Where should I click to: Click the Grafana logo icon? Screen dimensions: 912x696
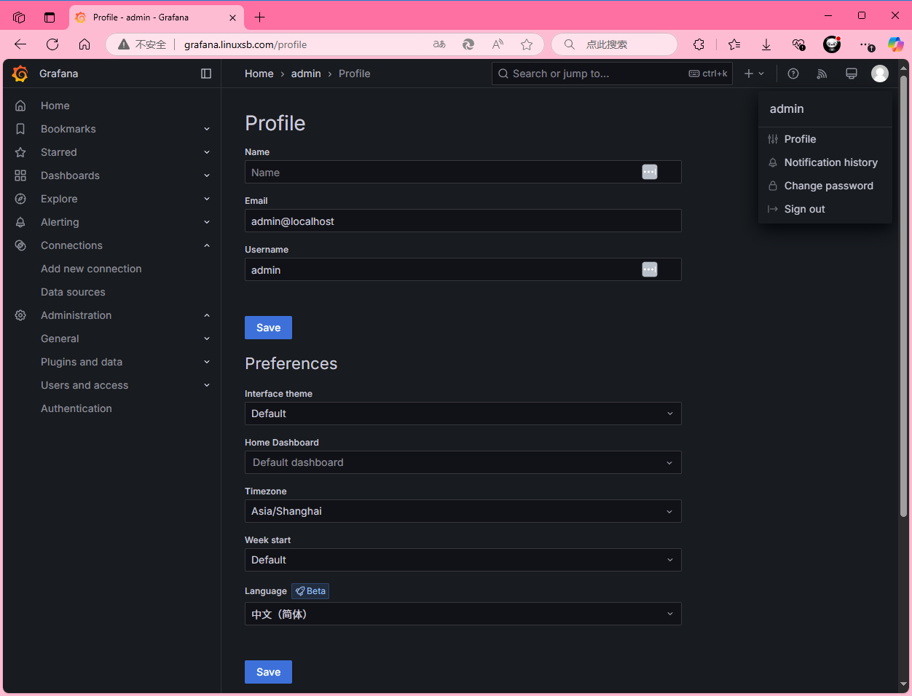[x=20, y=74]
